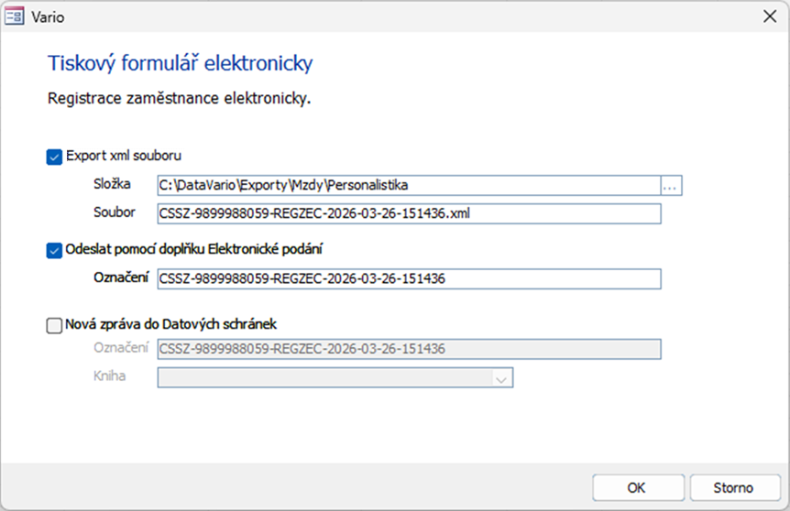Click disabled Označení field under Datových schránek
This screenshot has height=511, width=790.
click(409, 350)
